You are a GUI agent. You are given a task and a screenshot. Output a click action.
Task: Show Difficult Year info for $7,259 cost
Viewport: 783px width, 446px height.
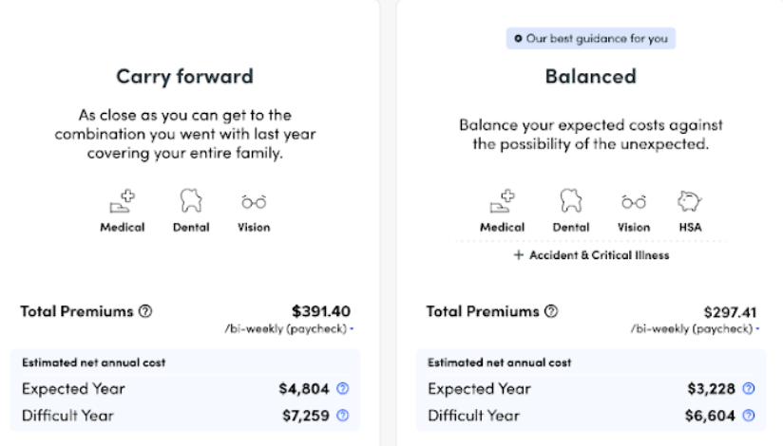[x=343, y=415]
